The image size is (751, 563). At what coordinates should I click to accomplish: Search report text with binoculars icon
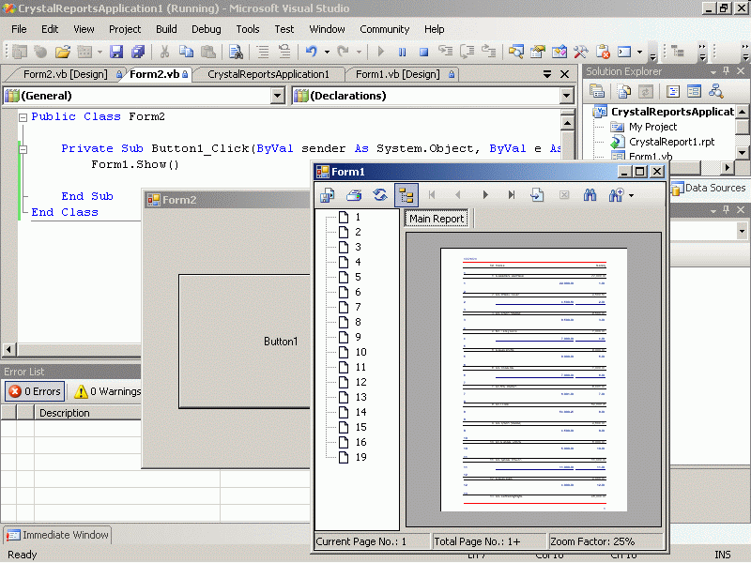tap(590, 195)
